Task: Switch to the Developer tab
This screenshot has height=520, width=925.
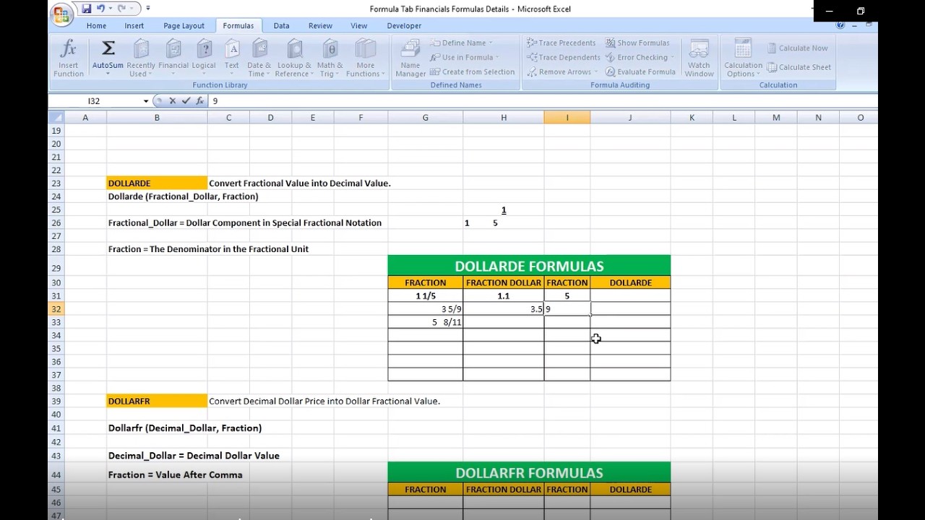Action: 404,25
